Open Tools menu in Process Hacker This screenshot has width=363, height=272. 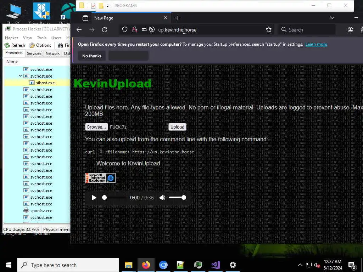[42, 38]
